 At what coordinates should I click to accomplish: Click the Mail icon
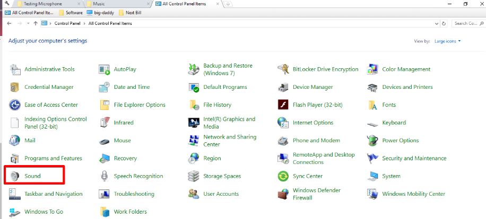point(15,141)
